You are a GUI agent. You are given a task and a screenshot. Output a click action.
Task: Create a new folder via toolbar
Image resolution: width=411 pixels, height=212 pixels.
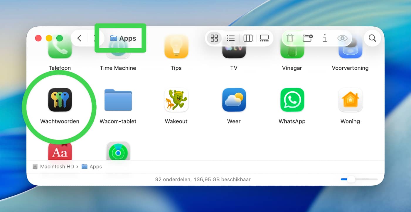coord(307,38)
